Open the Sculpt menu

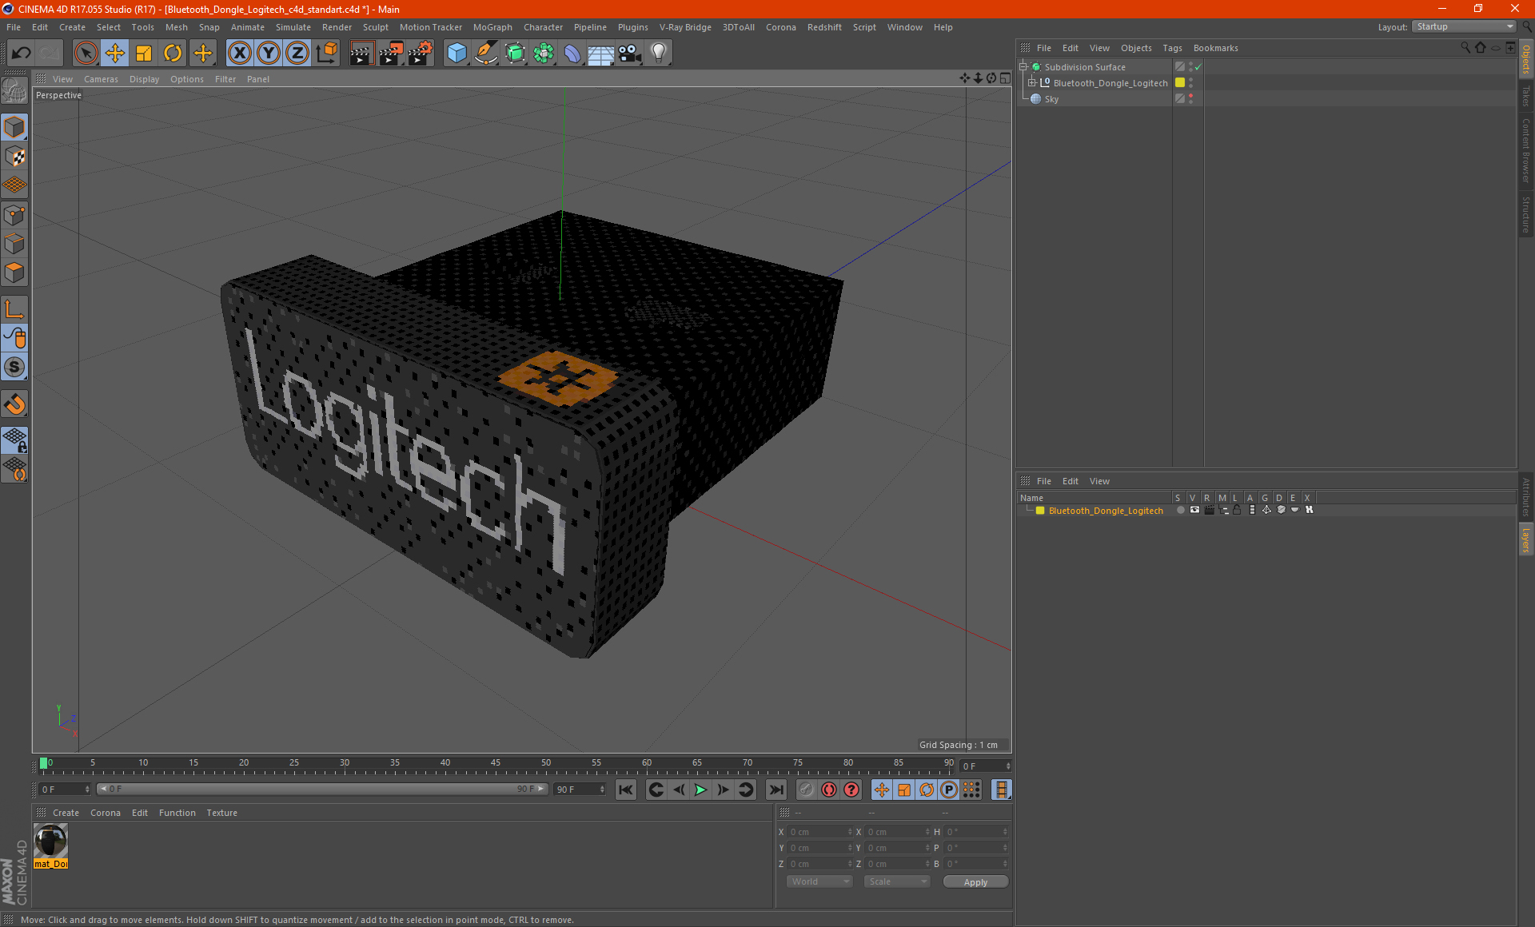click(x=375, y=27)
